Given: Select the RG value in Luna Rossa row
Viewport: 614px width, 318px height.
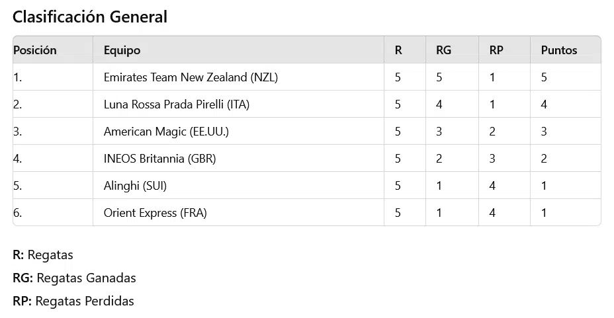Looking at the screenshot, I should [439, 104].
